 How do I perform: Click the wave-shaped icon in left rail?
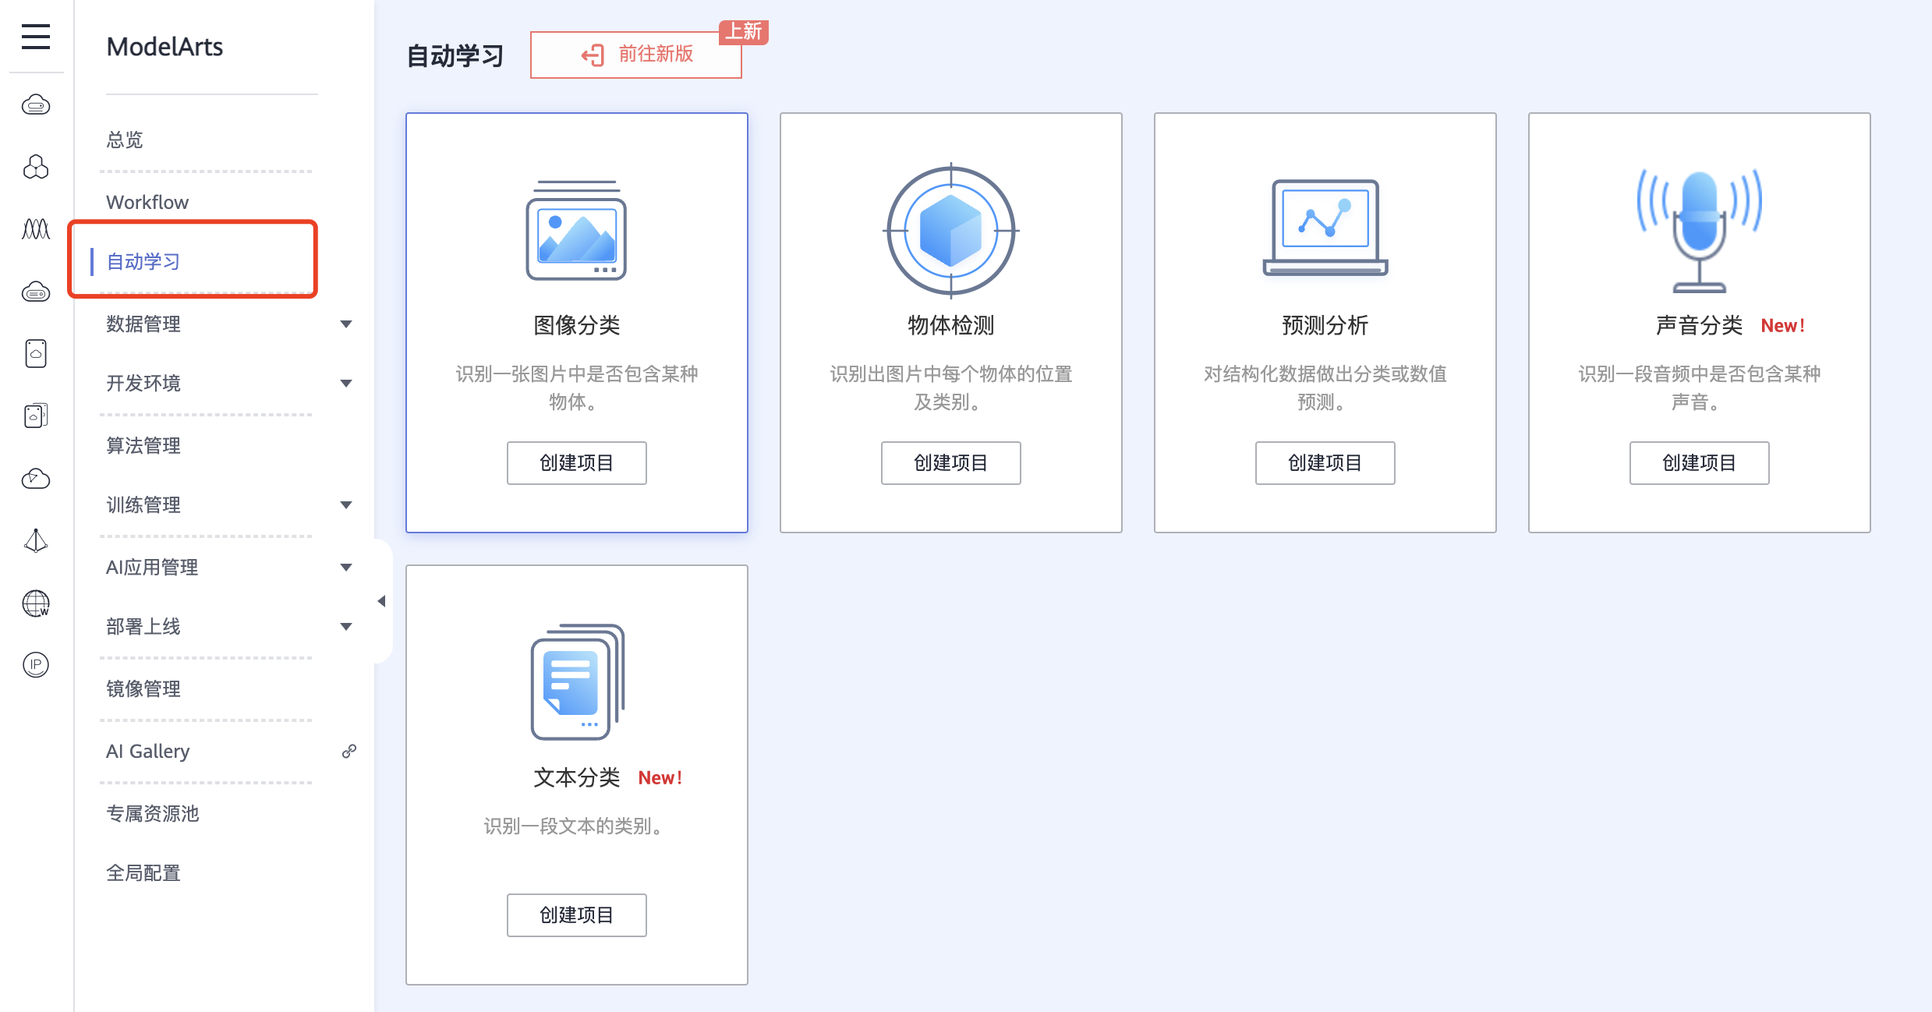click(36, 229)
